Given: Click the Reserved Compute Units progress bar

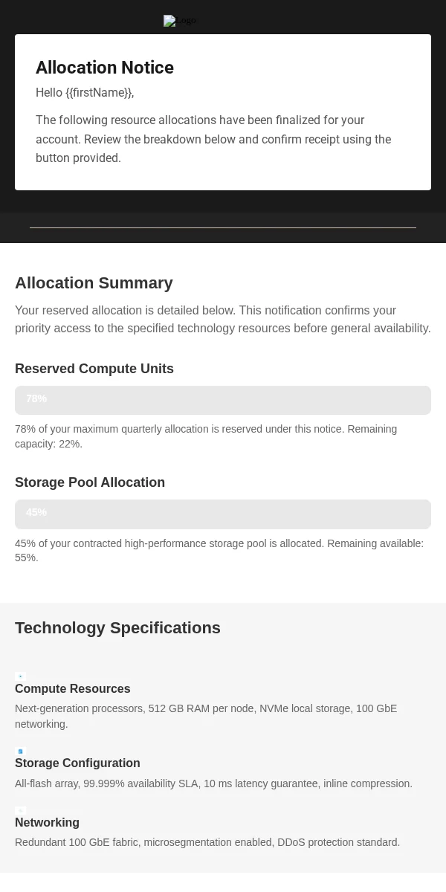Looking at the screenshot, I should [x=223, y=400].
